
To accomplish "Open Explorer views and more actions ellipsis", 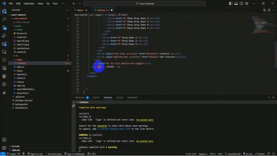I will pyautogui.click(x=68, y=10).
